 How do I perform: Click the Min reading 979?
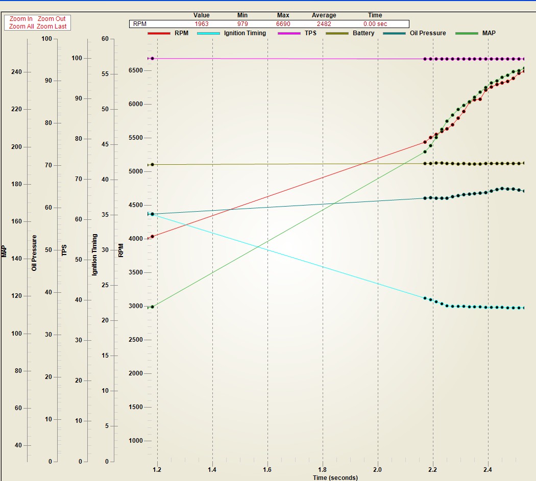point(242,24)
